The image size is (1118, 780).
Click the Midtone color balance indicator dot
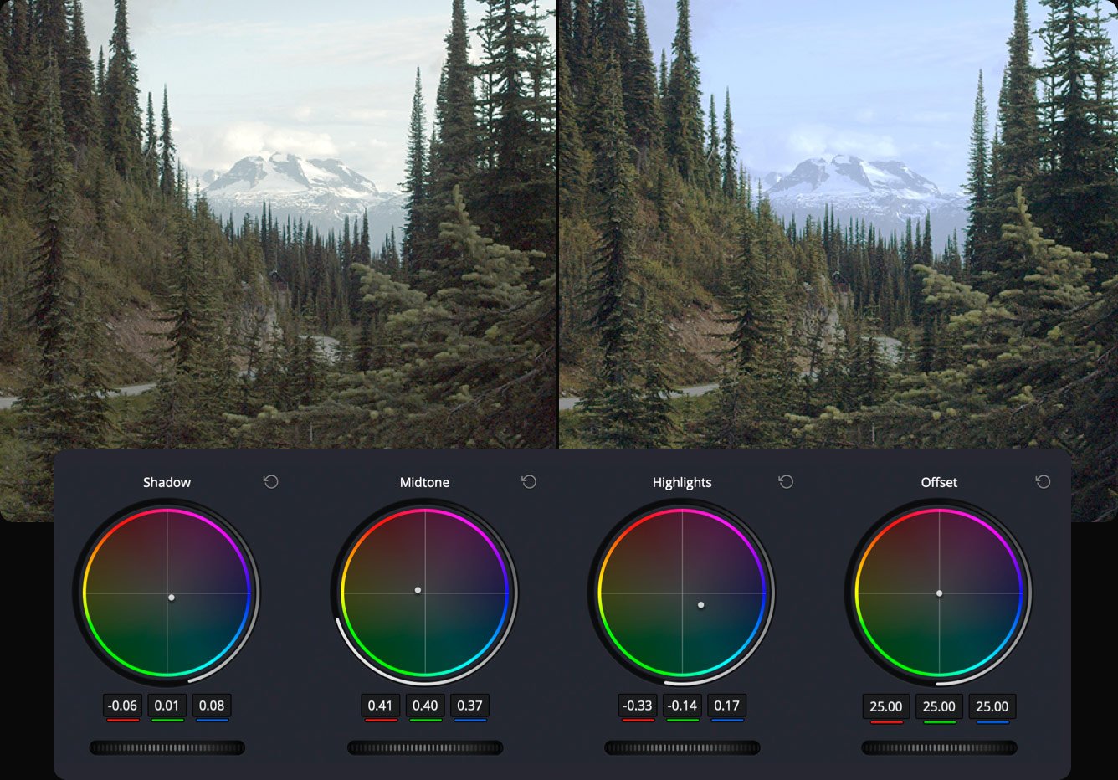418,590
